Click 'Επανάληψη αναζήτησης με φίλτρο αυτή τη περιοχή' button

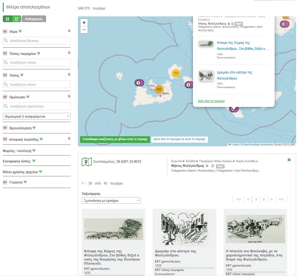pyautogui.click(x=115, y=139)
